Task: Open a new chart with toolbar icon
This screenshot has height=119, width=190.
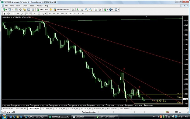Action: tap(4, 9)
